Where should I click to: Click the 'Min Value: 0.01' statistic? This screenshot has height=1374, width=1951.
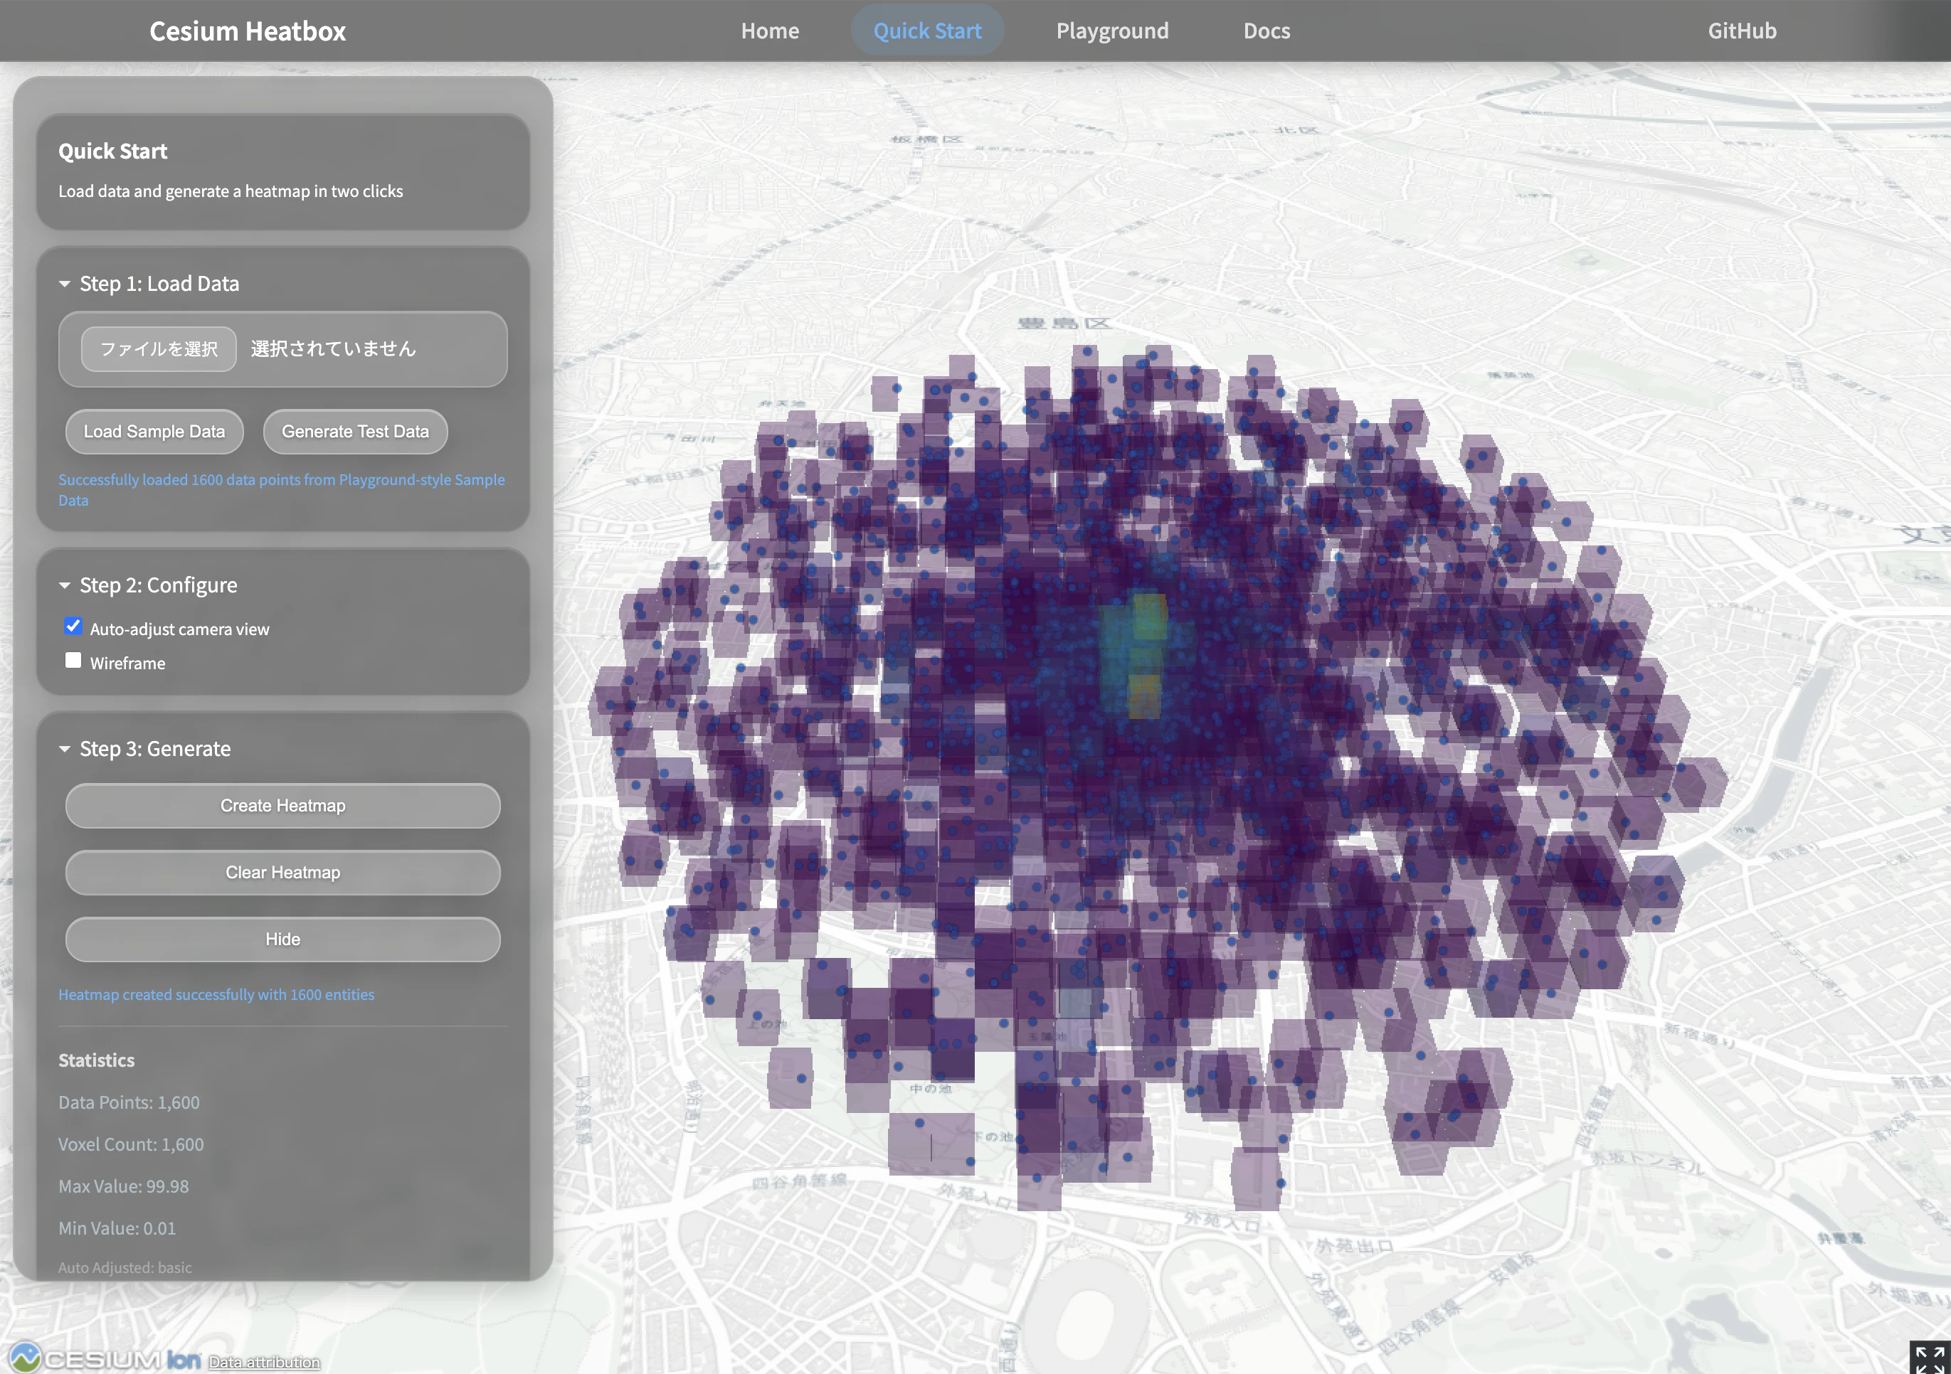pos(117,1228)
